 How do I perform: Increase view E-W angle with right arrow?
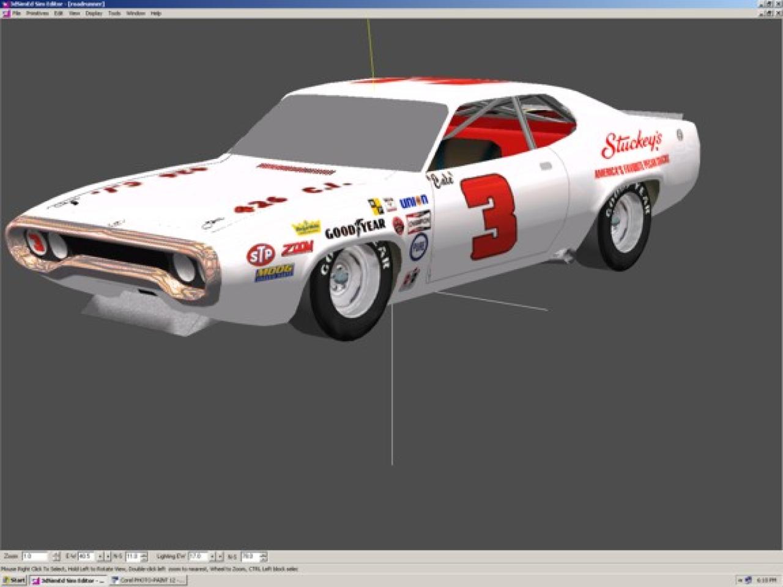click(108, 556)
